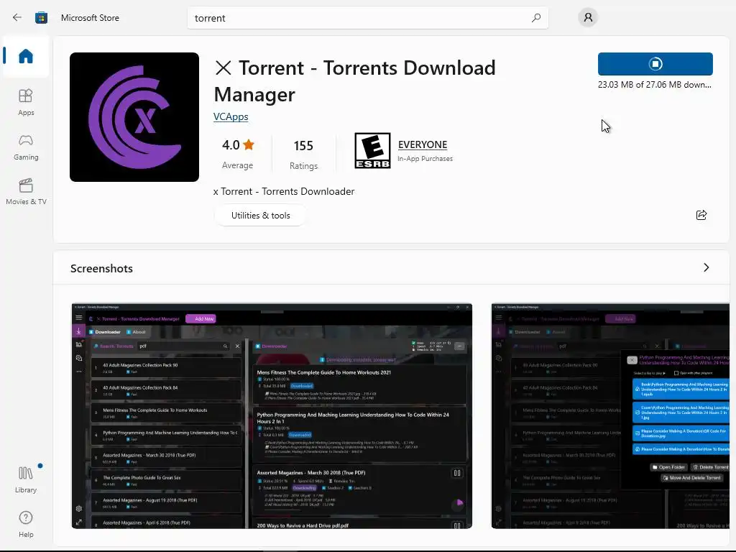Open the second app screenshot
Screen dimensions: 736x552
point(610,416)
